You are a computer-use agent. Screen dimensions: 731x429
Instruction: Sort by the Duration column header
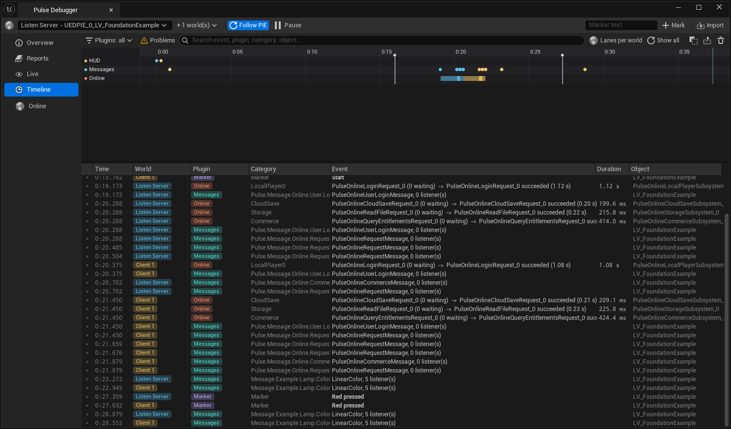pyautogui.click(x=612, y=169)
